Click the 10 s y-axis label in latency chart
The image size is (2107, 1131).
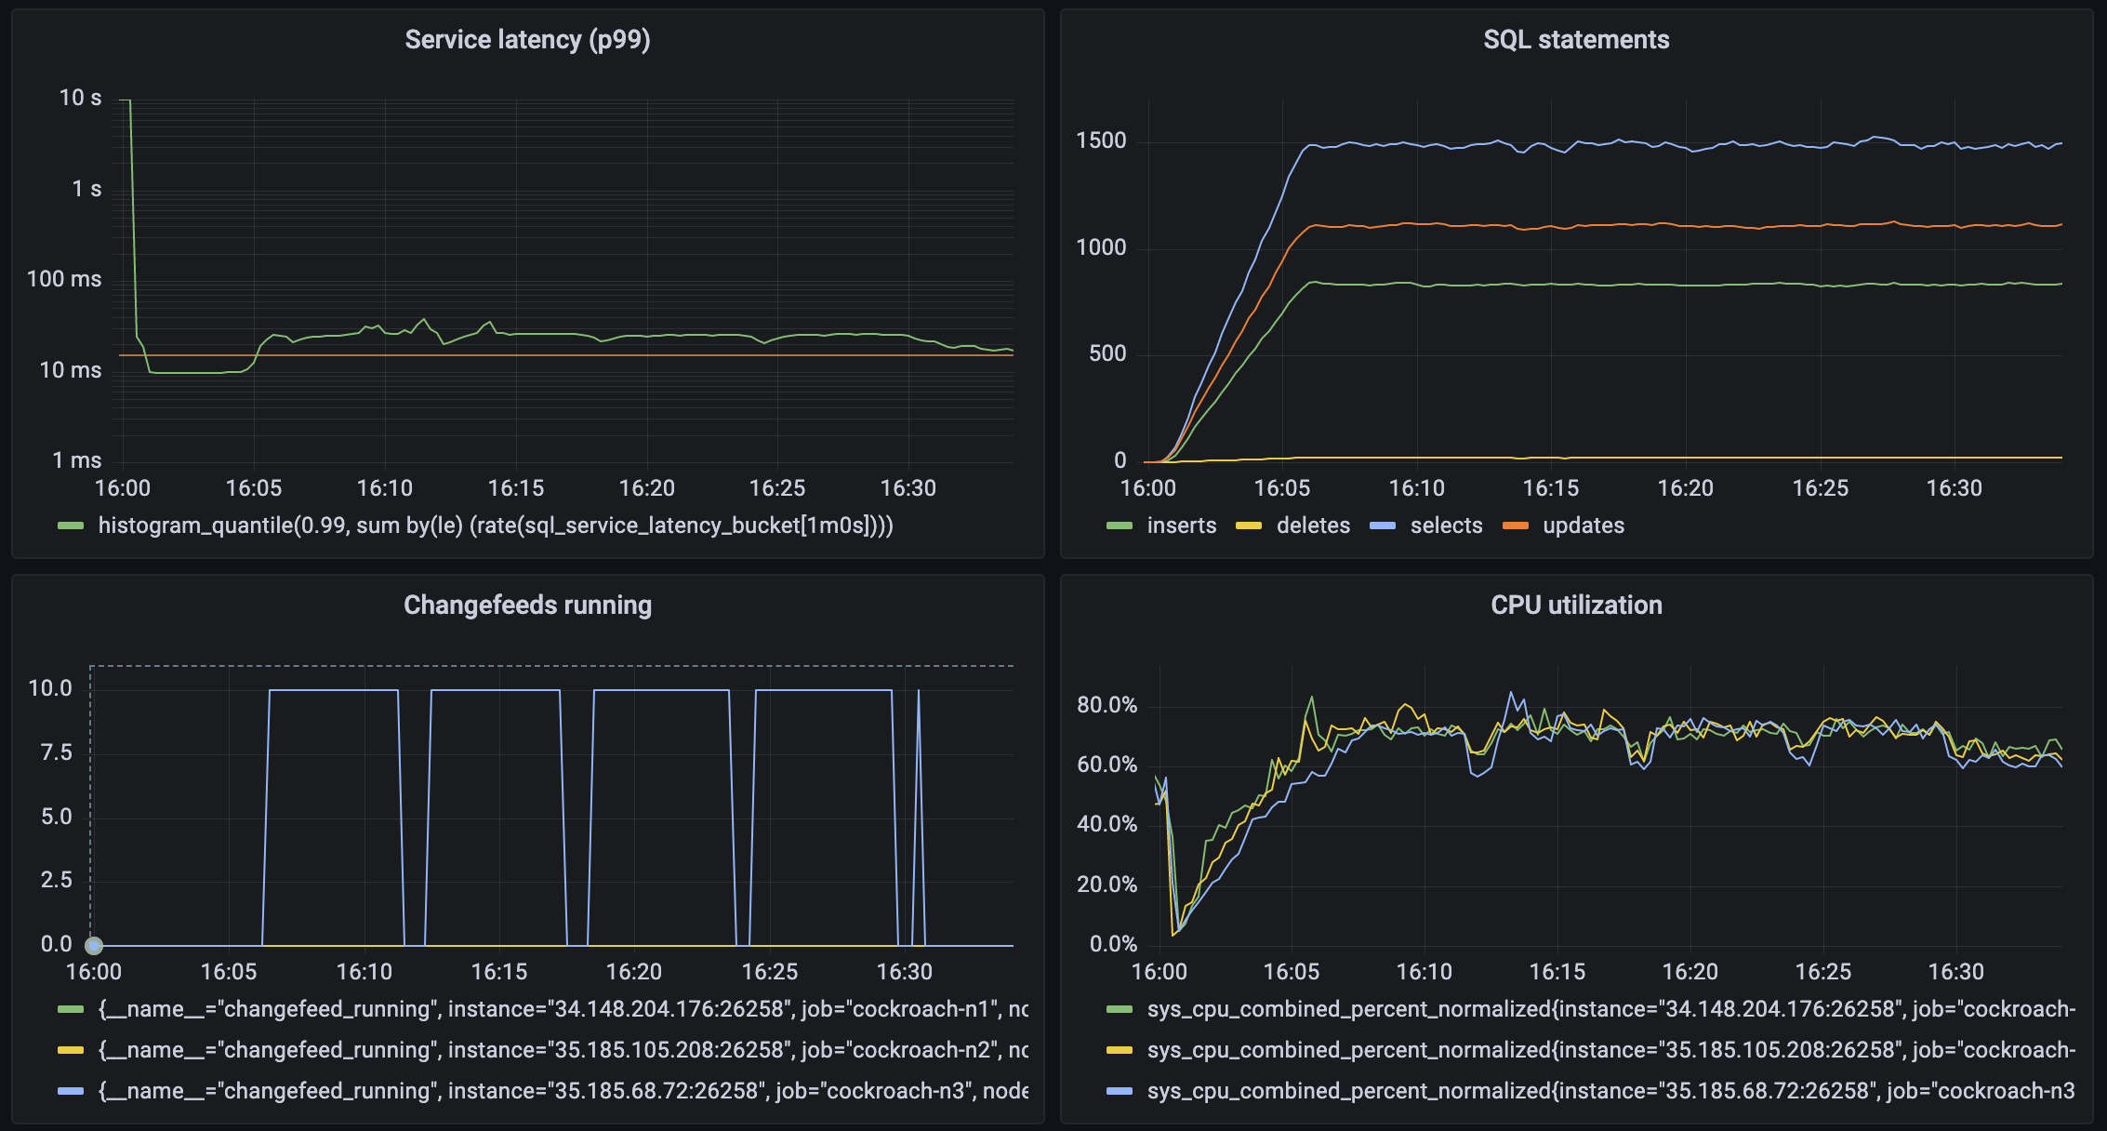tap(81, 98)
